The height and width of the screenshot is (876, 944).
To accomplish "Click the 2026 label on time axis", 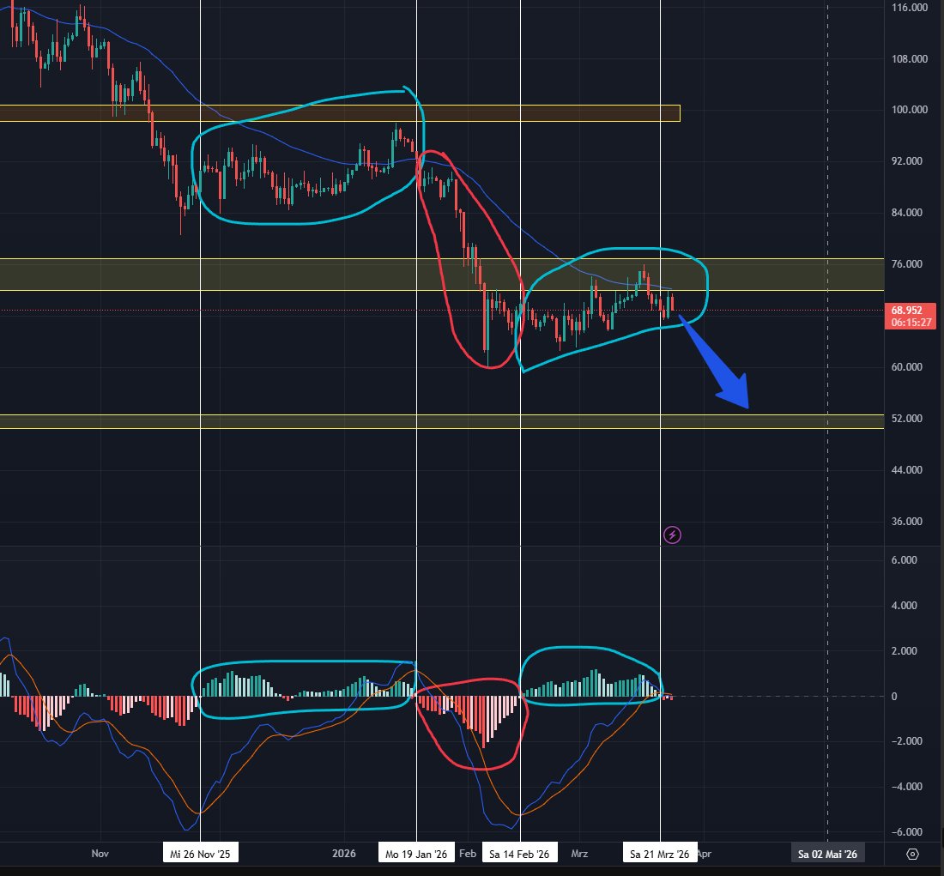I will point(344,853).
